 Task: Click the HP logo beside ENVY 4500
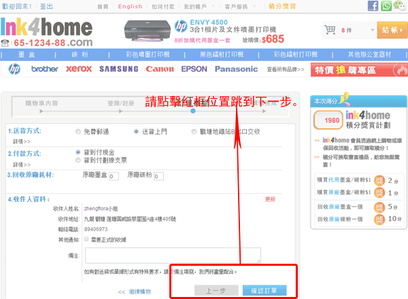(181, 26)
